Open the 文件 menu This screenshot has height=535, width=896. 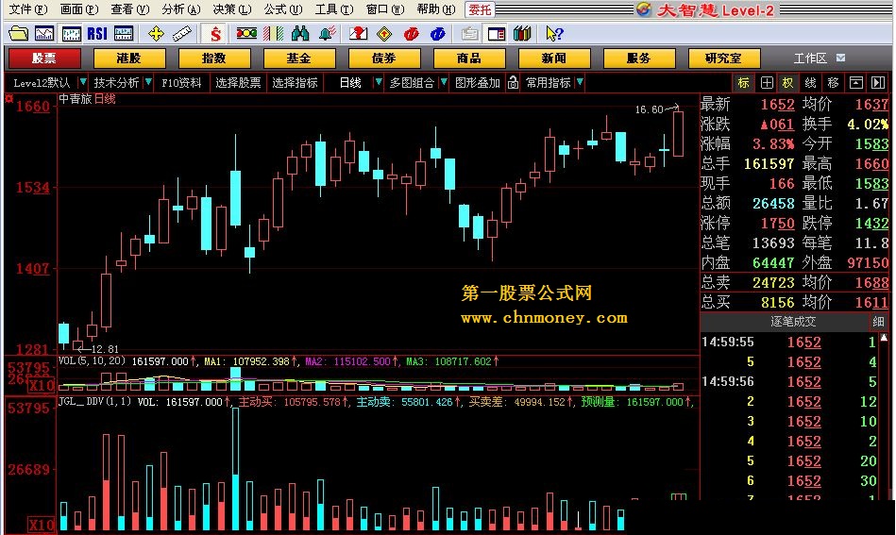pos(28,9)
